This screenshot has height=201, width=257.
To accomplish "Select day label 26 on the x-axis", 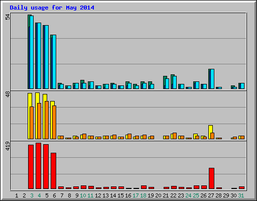I will point(203,195).
